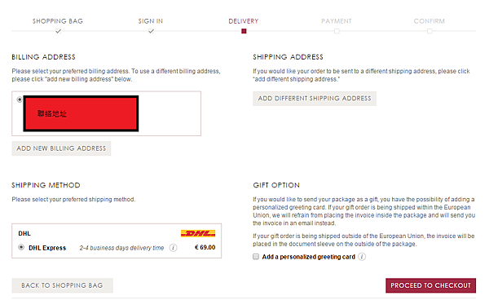Image resolution: width=489 pixels, height=300 pixels.
Task: Enable Add a personalized greeting card
Action: [x=256, y=257]
